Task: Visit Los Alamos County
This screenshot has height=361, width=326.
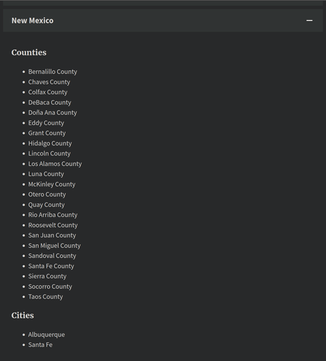Action: [55, 164]
